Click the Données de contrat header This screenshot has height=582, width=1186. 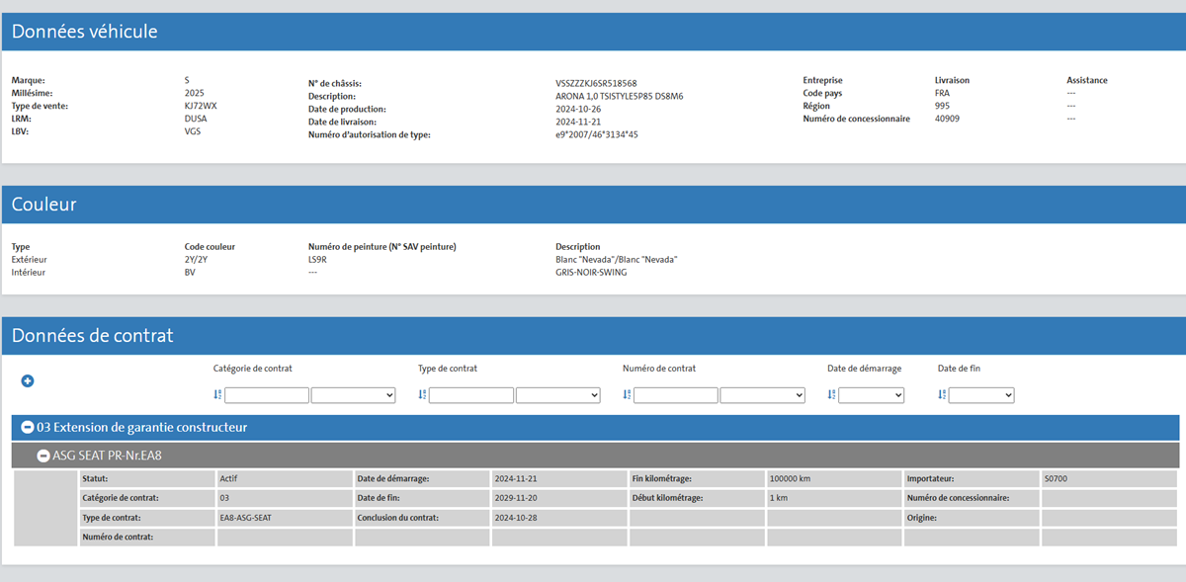tap(92, 336)
